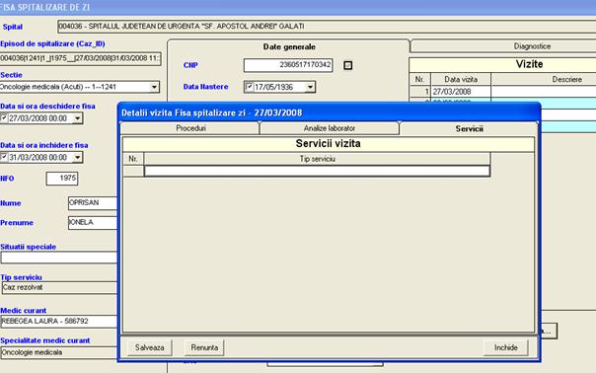596x373 pixels.
Task: Click the Salveaza button
Action: 149,347
